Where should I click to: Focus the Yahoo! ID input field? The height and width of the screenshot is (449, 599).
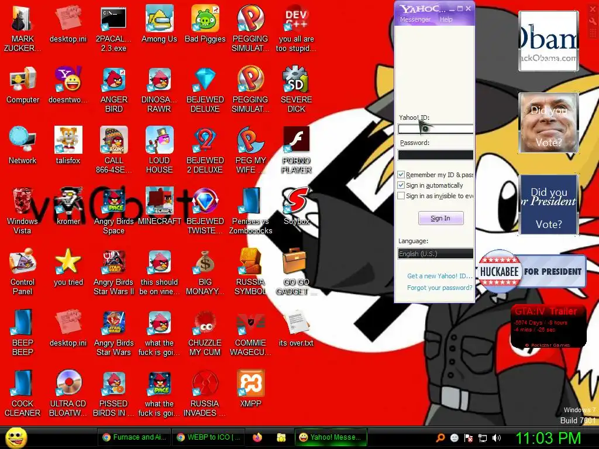(435, 129)
